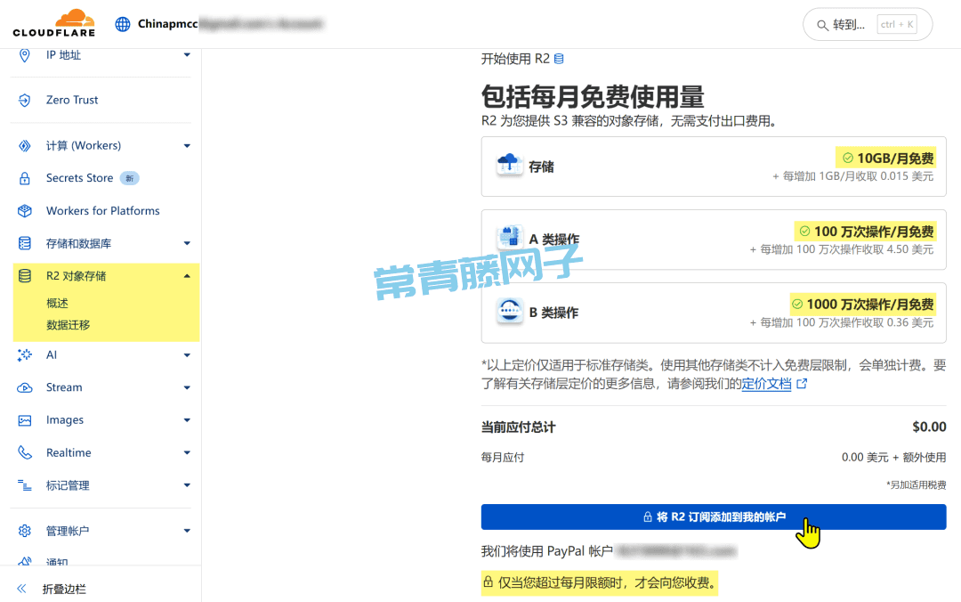961x602 pixels.
Task: Expand the 计算 (Workers) arrow
Action: click(x=187, y=146)
